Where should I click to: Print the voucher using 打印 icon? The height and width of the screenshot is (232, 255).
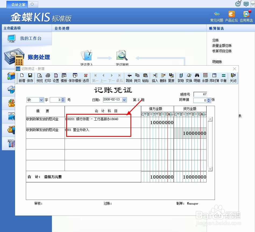click(48, 78)
